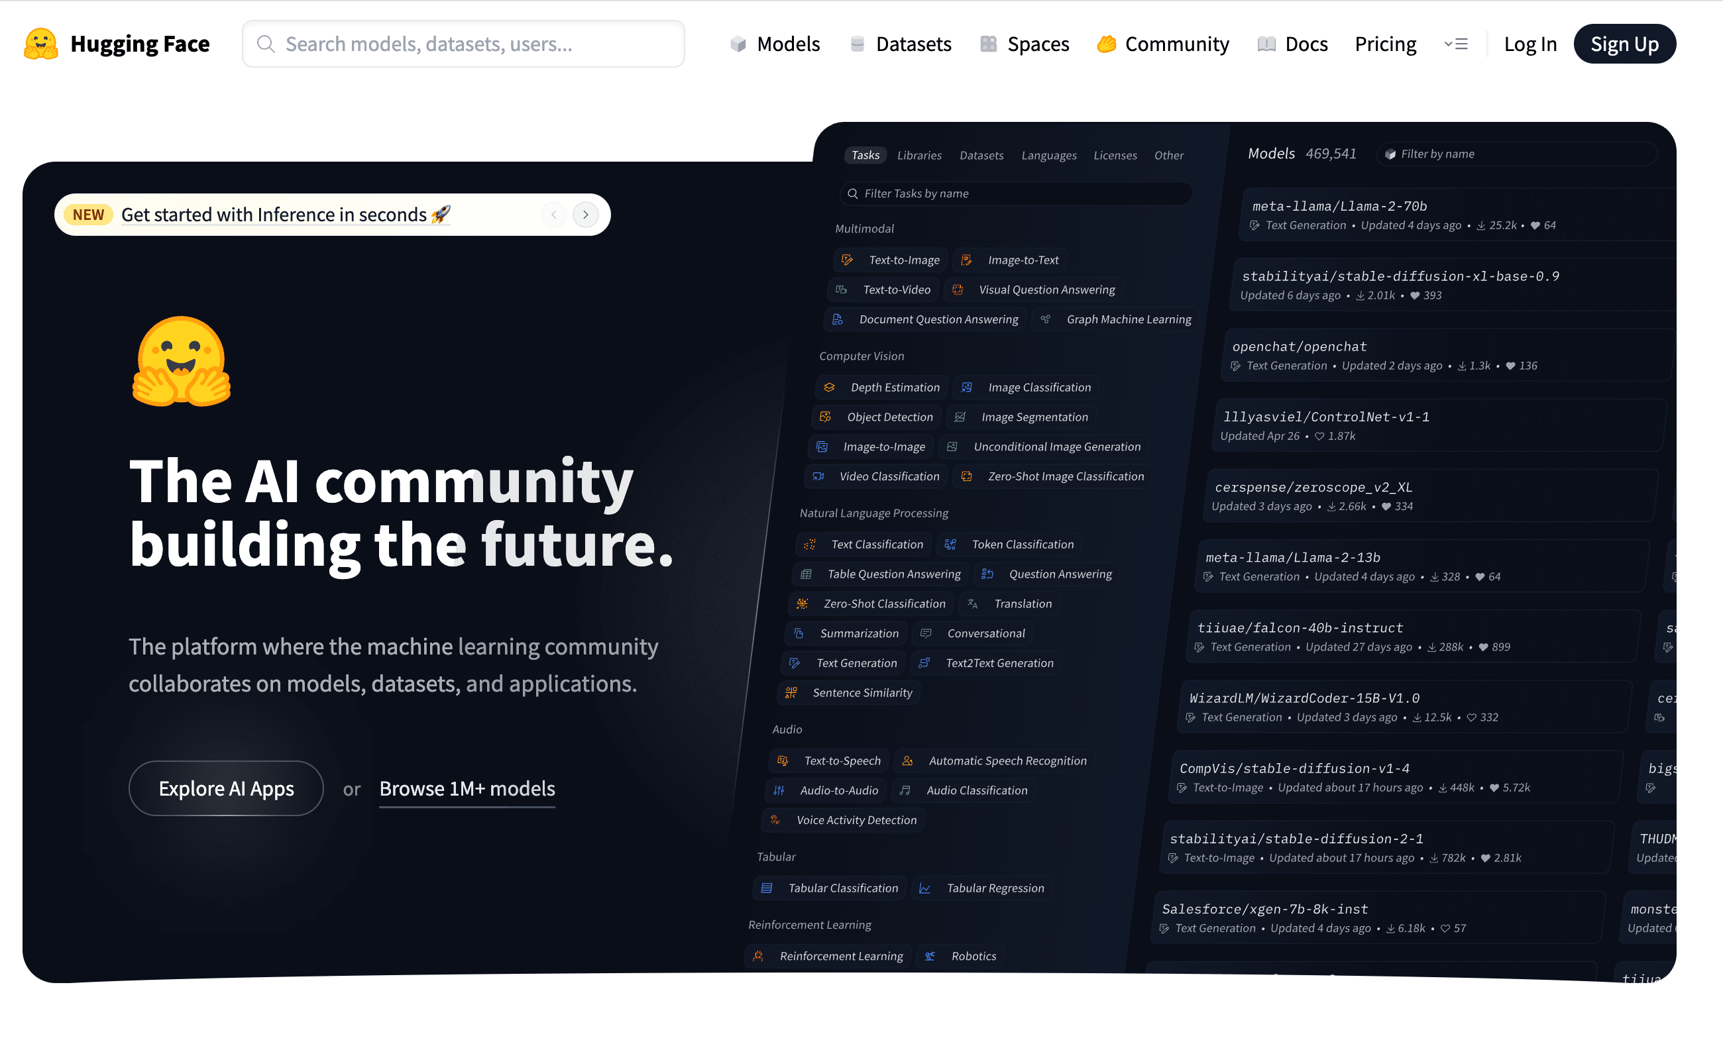Expand the navigation more-options menu
The height and width of the screenshot is (1052, 1723).
(x=1456, y=44)
